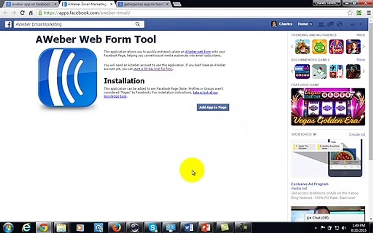Open the third recommended game icon
This screenshot has width=373, height=233.
336,71
